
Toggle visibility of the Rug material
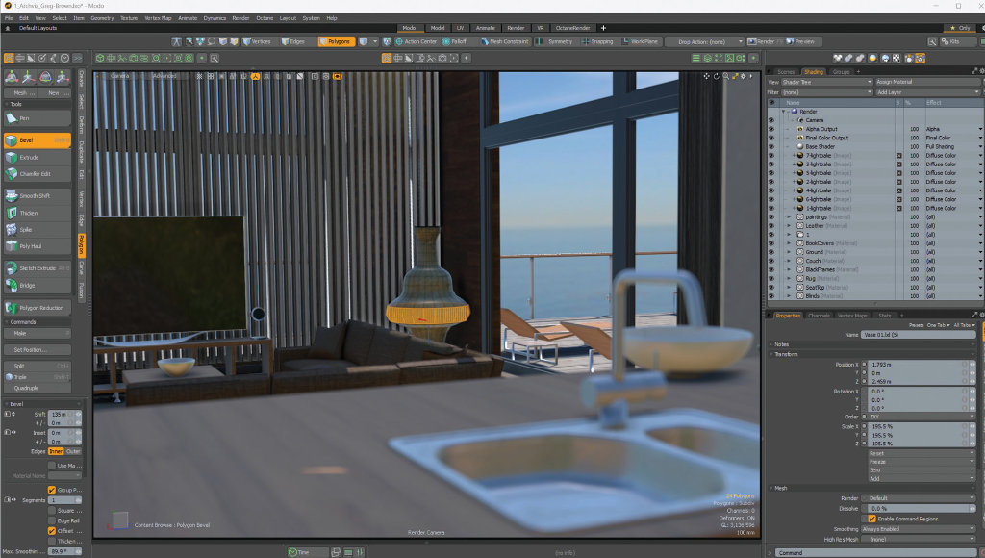tap(771, 278)
